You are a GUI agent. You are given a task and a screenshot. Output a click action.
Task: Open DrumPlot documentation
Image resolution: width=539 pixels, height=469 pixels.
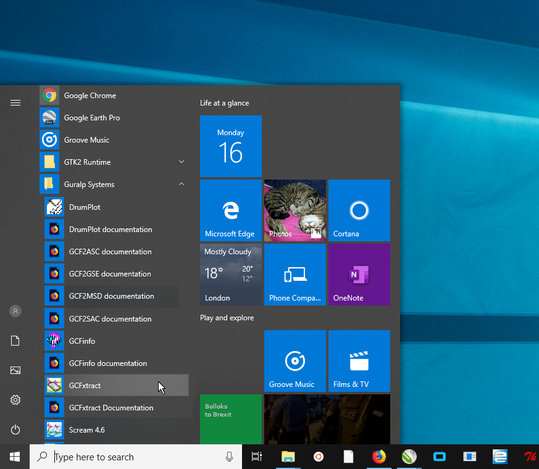coord(116,230)
